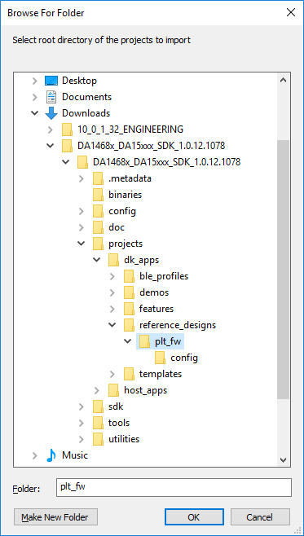Image resolution: width=304 pixels, height=536 pixels.
Task: Select the host_apps label
Action: 145,390
